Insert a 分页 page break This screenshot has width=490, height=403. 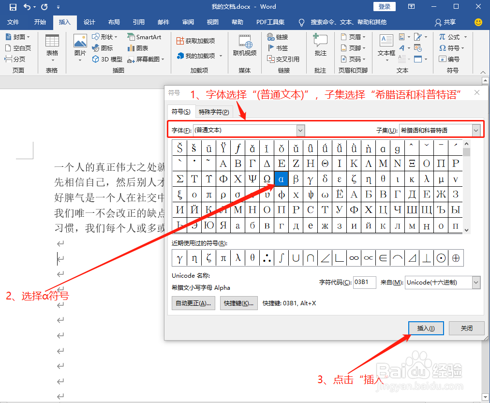15,59
